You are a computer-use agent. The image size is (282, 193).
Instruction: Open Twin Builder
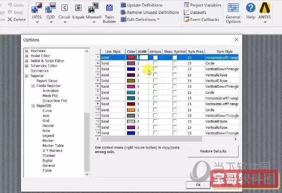pos(109,13)
